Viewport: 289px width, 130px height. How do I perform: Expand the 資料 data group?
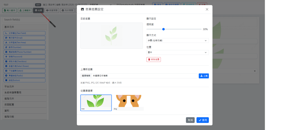(25, 111)
